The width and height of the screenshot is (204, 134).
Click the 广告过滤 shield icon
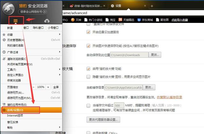pos(4,52)
